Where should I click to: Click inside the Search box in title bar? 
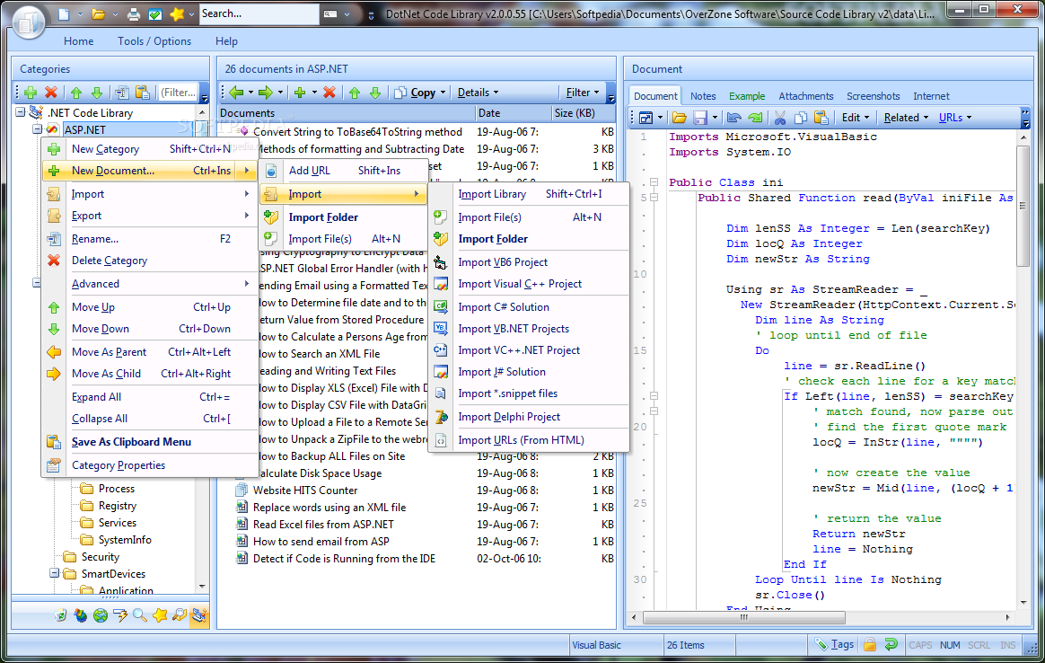[x=259, y=14]
